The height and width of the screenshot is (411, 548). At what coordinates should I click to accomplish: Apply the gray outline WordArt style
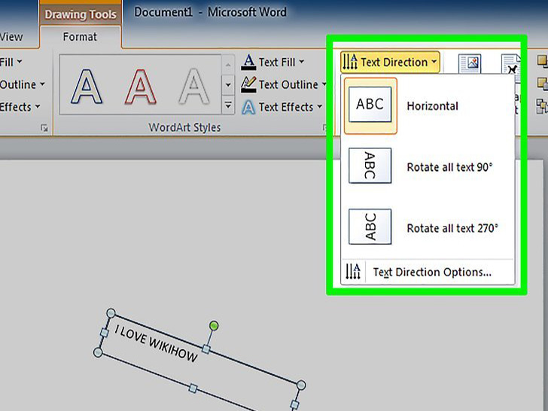tap(193, 87)
